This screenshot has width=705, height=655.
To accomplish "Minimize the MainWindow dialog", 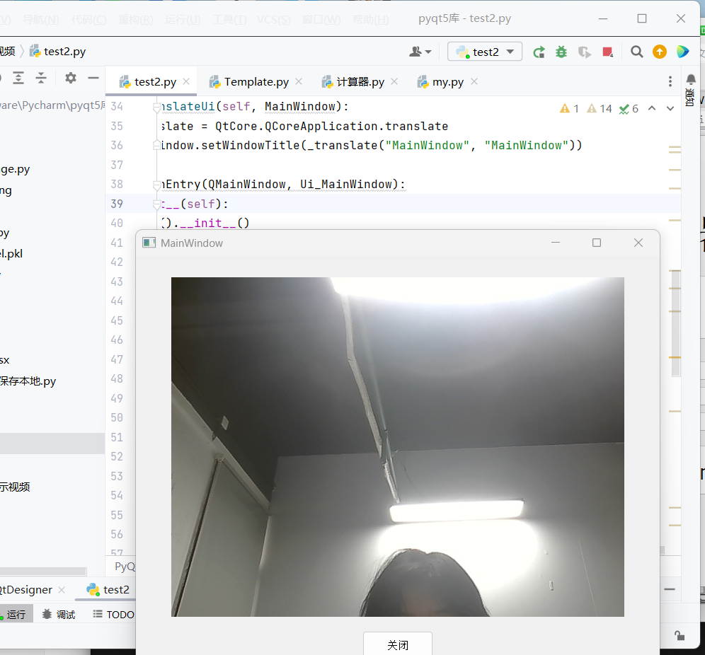I will [x=556, y=243].
